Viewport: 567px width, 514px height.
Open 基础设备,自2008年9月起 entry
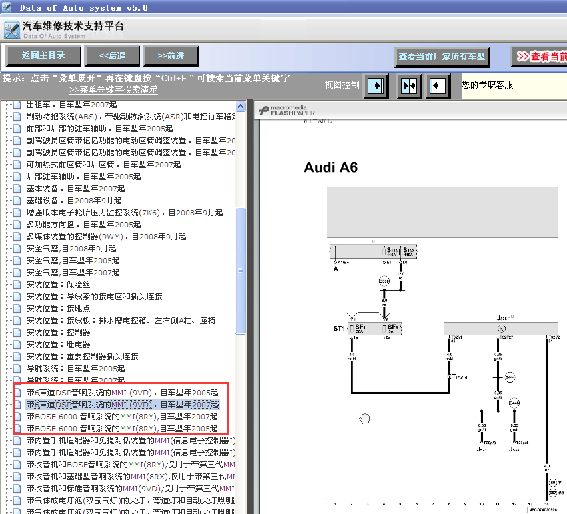[74, 200]
